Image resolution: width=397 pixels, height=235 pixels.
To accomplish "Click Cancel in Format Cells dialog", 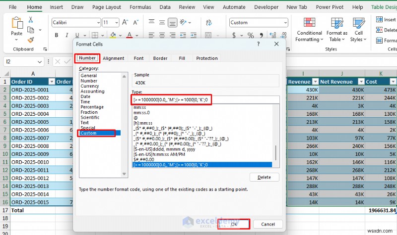I will coord(268,224).
